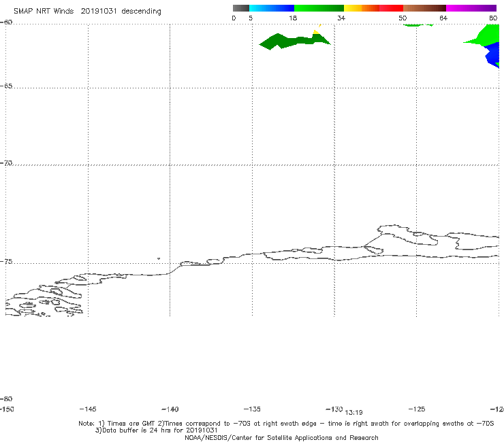The width and height of the screenshot is (504, 442).
Task: Click the colorbar label '50'
Action: (x=403, y=18)
